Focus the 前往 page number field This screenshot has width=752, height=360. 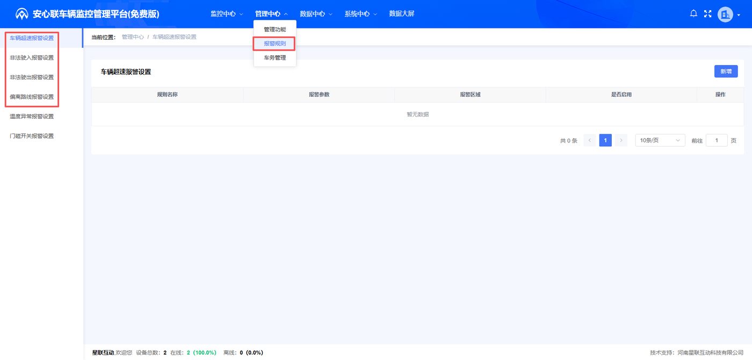[x=717, y=140]
